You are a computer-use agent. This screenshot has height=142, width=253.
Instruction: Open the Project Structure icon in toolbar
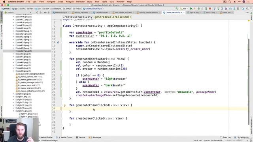point(243,9)
